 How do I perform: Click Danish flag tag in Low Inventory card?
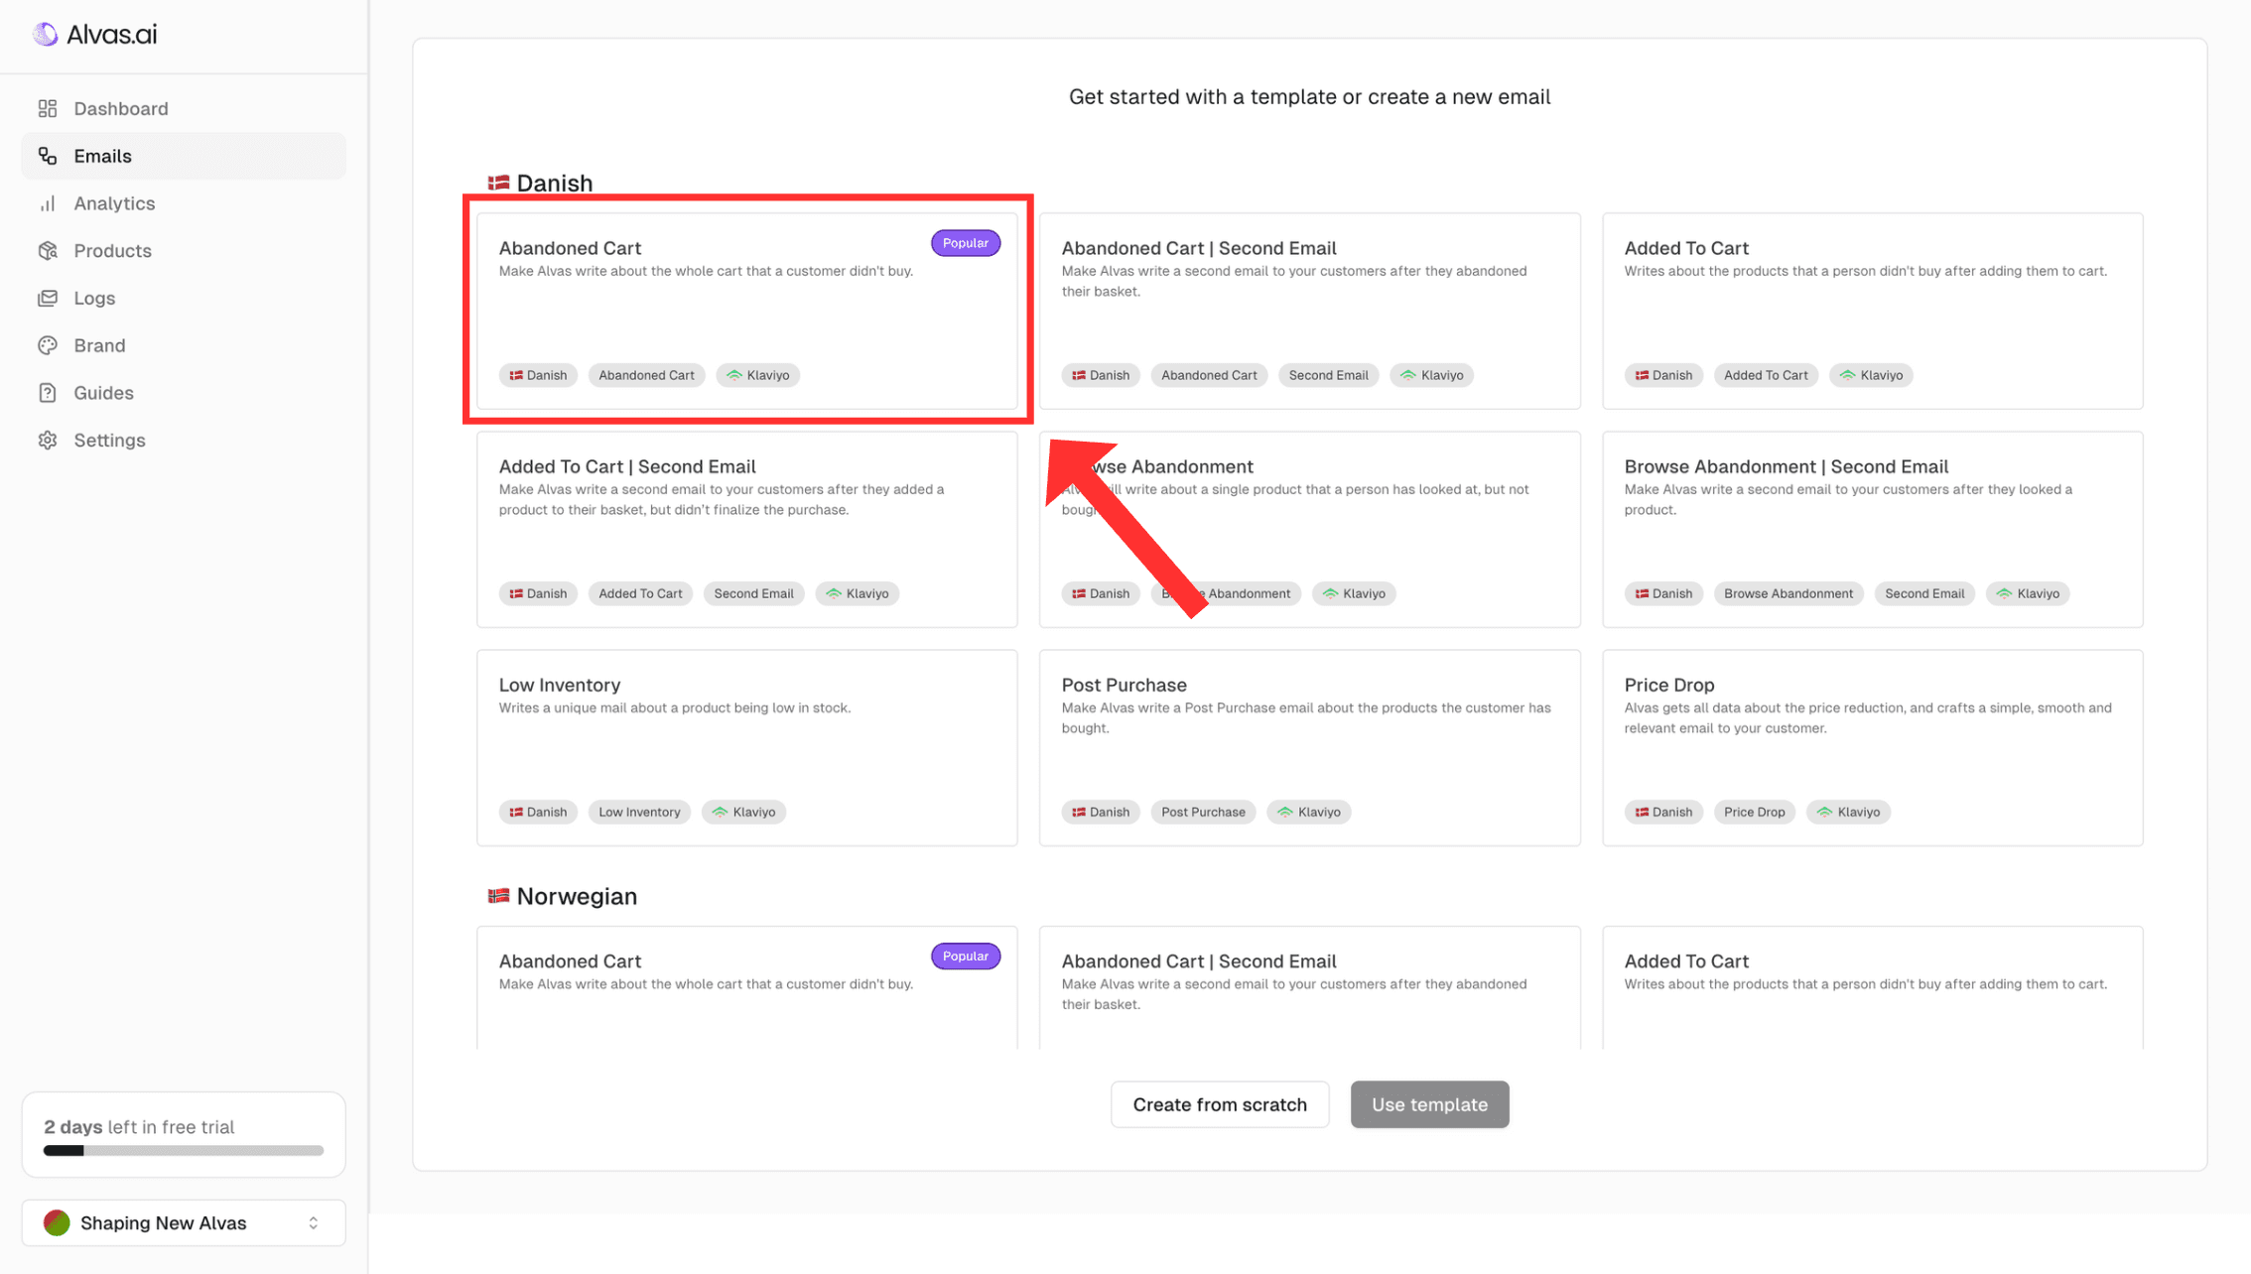pyautogui.click(x=538, y=812)
